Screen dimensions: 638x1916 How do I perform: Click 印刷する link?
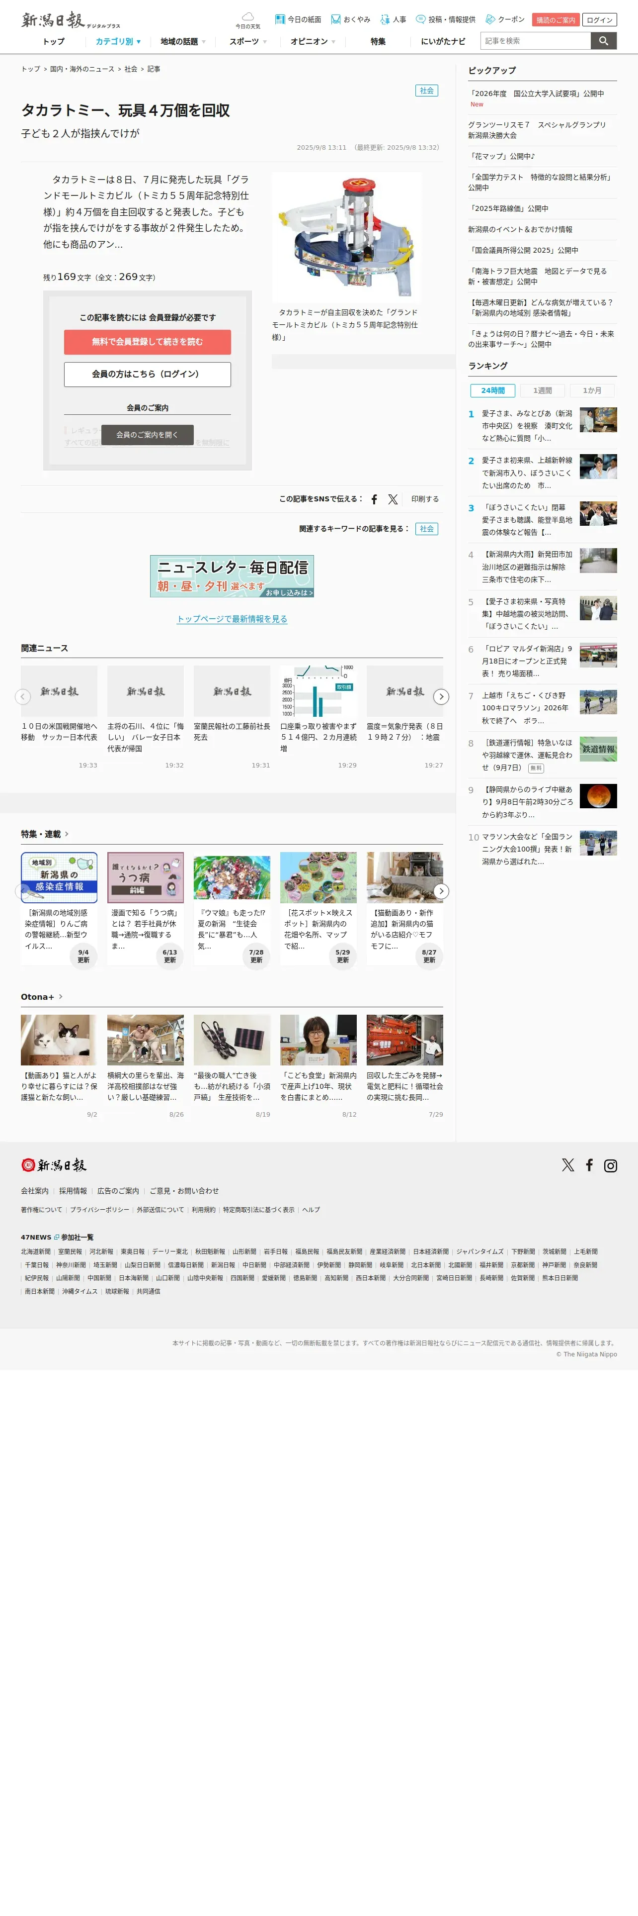[x=425, y=499]
